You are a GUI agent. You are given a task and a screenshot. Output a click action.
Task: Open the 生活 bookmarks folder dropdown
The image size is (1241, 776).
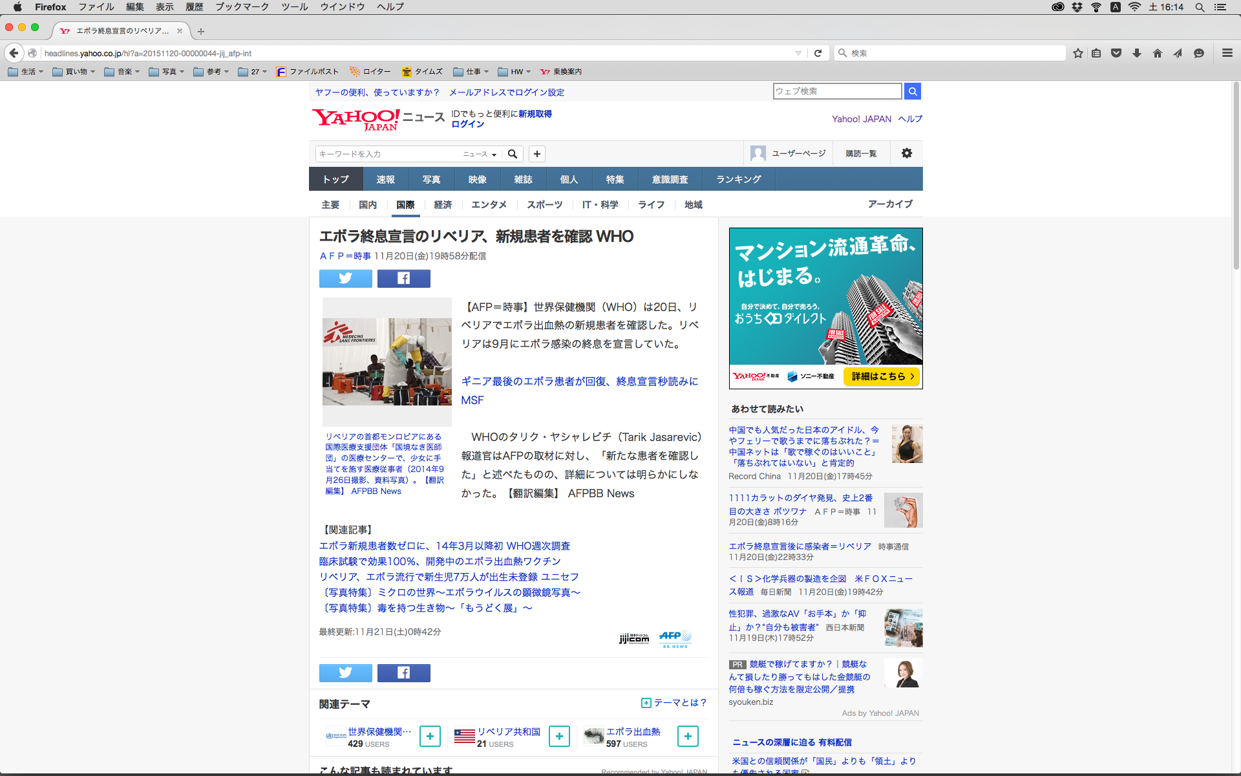point(26,72)
